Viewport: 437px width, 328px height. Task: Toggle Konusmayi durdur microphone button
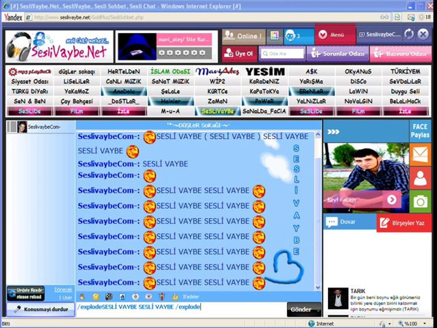(41, 309)
